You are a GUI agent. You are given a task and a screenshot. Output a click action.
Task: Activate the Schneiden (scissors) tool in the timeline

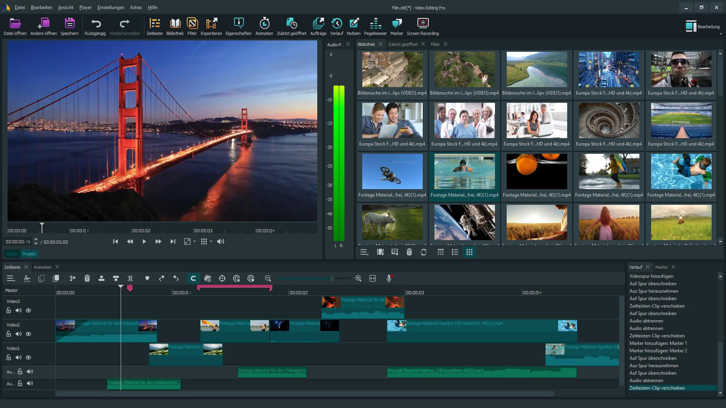[x=26, y=278]
